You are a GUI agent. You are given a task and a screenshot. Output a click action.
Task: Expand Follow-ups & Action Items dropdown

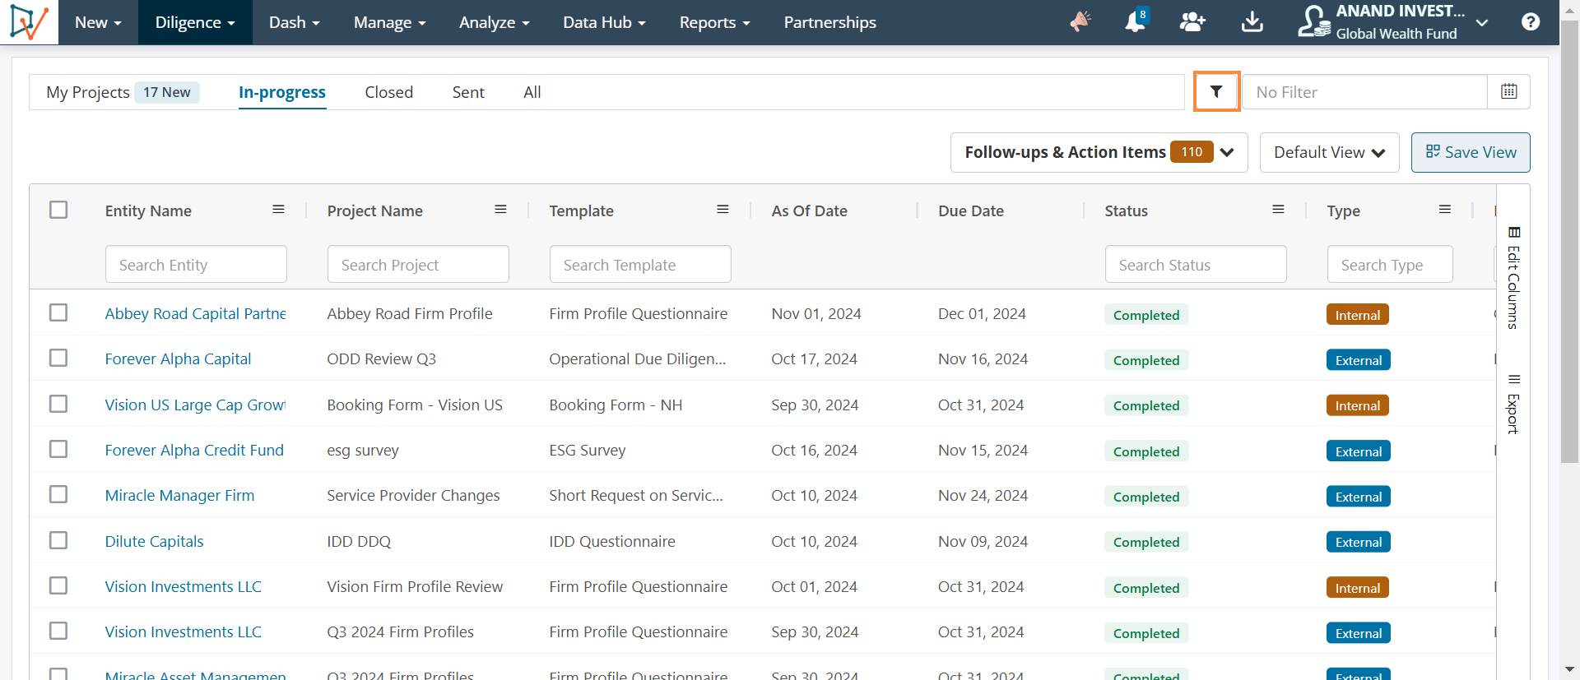click(x=1099, y=152)
